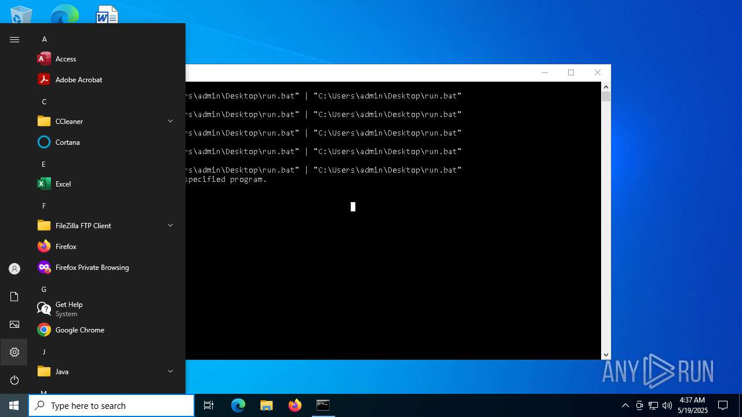Show hidden system tray icons

(625, 405)
